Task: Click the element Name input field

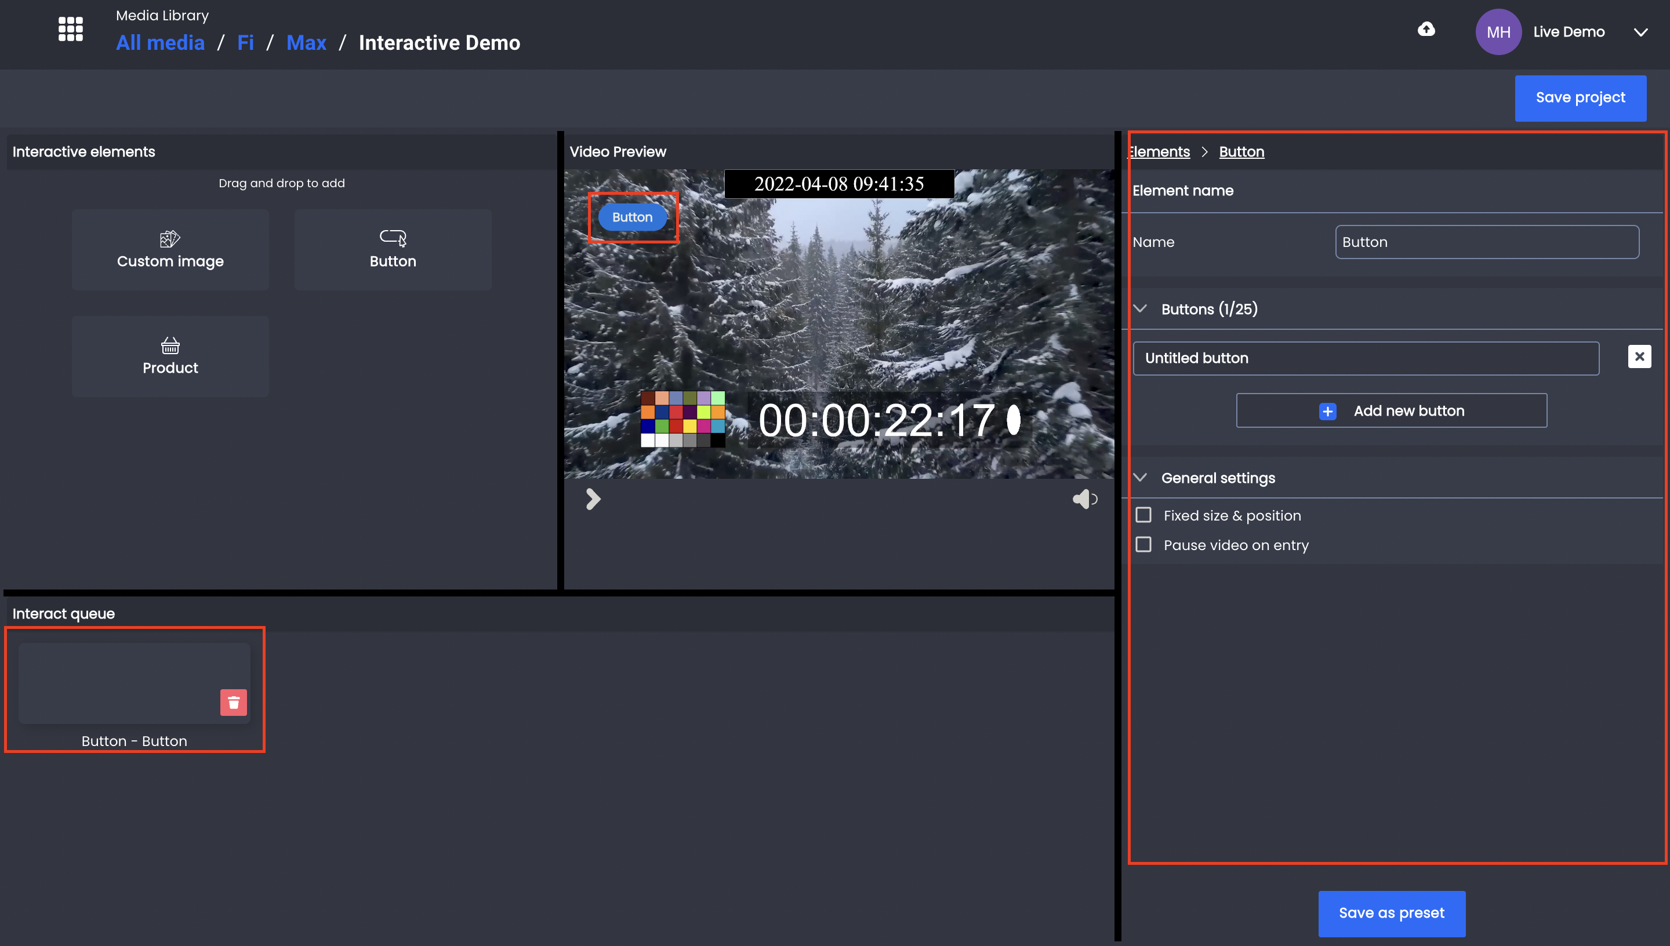Action: coord(1487,242)
